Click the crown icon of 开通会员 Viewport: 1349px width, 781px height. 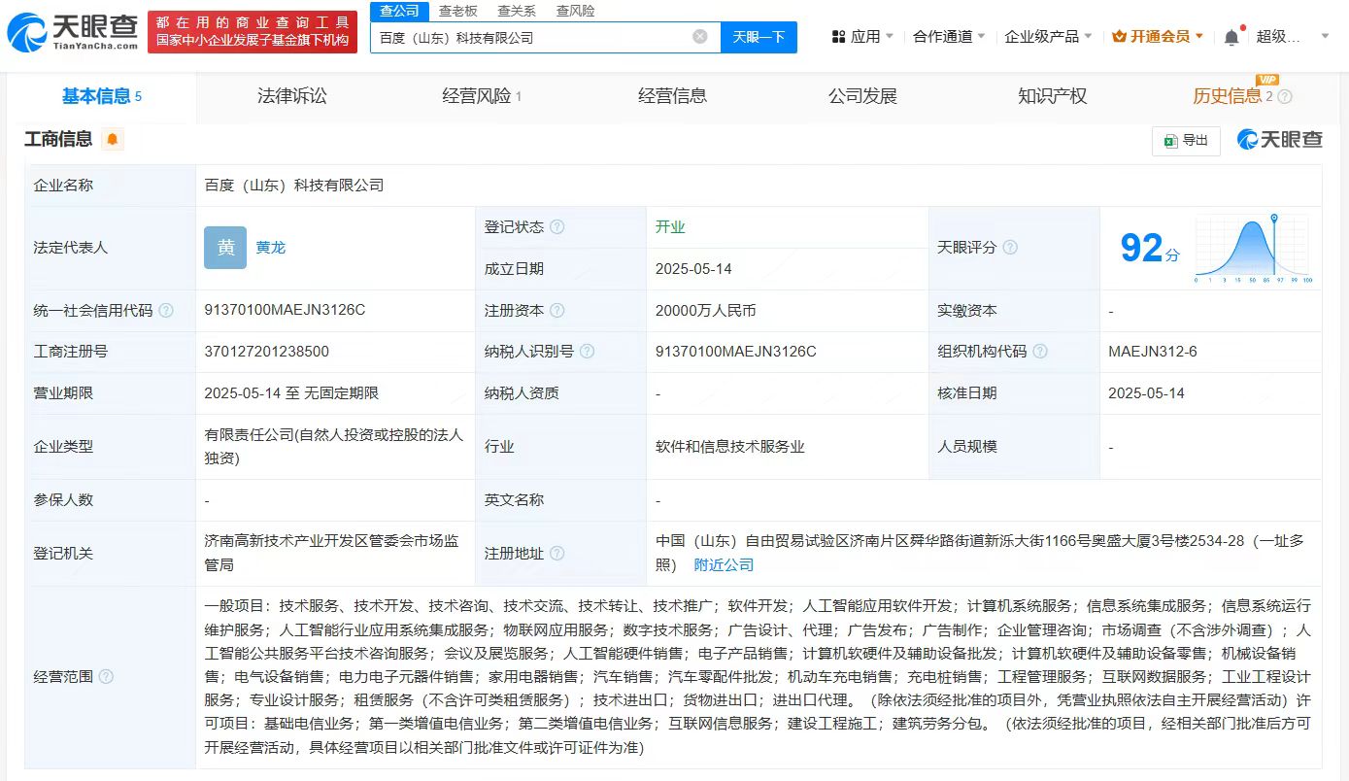(x=1119, y=37)
